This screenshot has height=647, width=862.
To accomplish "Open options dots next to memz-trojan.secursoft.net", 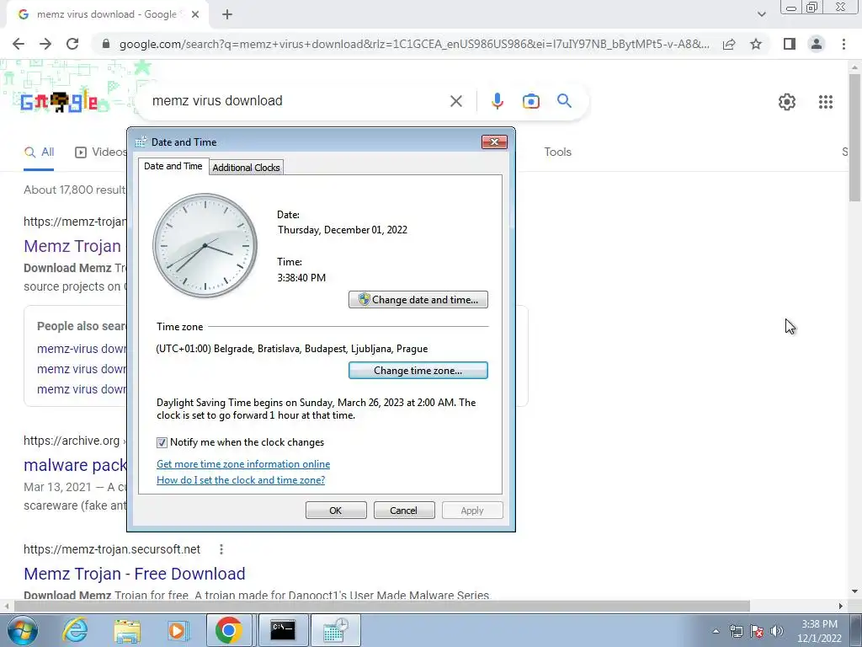I will click(x=221, y=549).
